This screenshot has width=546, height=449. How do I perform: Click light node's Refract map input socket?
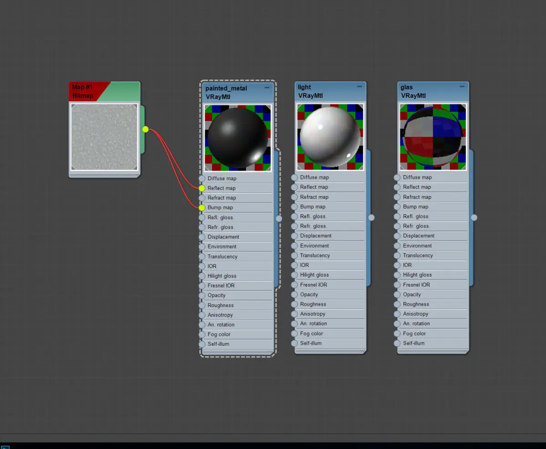click(294, 197)
